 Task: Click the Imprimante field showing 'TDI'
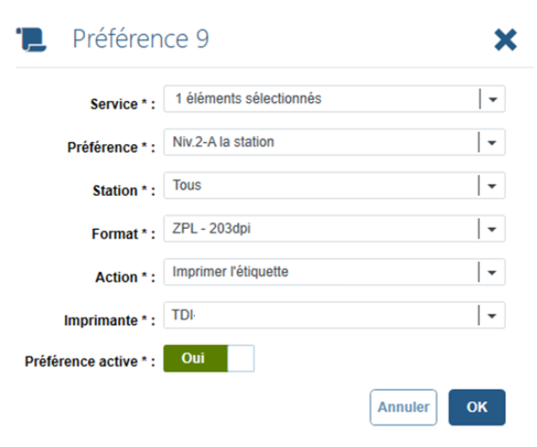[x=334, y=316]
